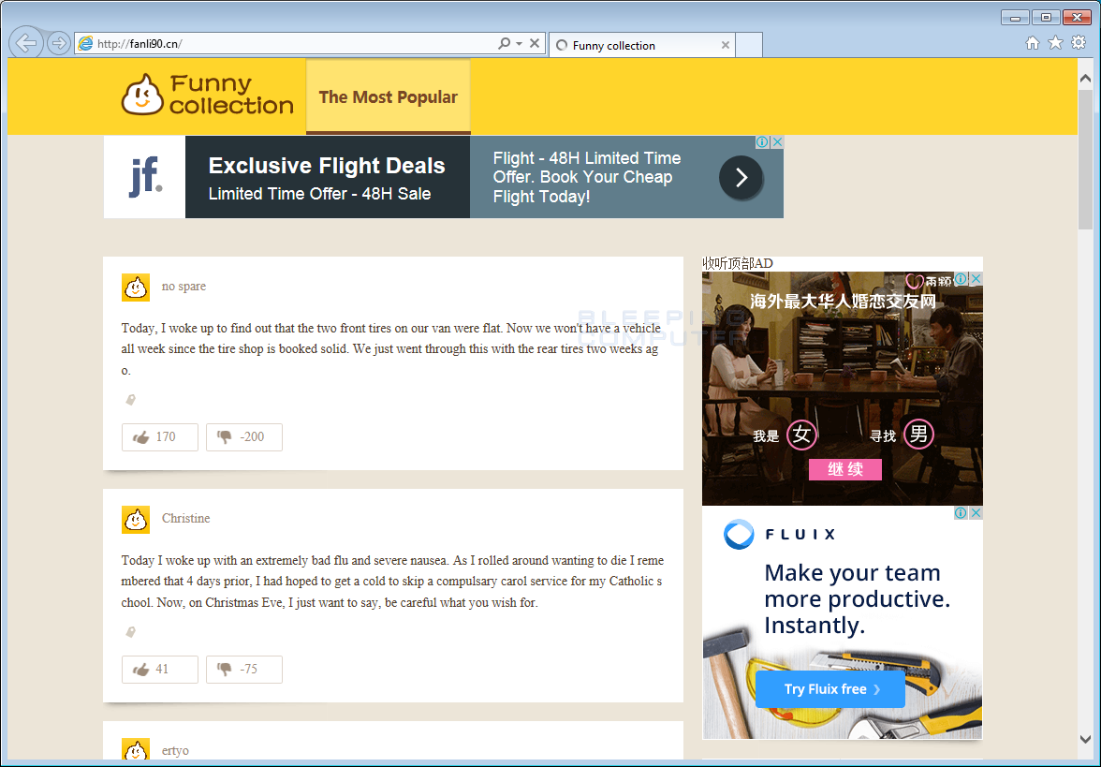
Task: Select the 女 option in dating ad
Action: pyautogui.click(x=801, y=435)
